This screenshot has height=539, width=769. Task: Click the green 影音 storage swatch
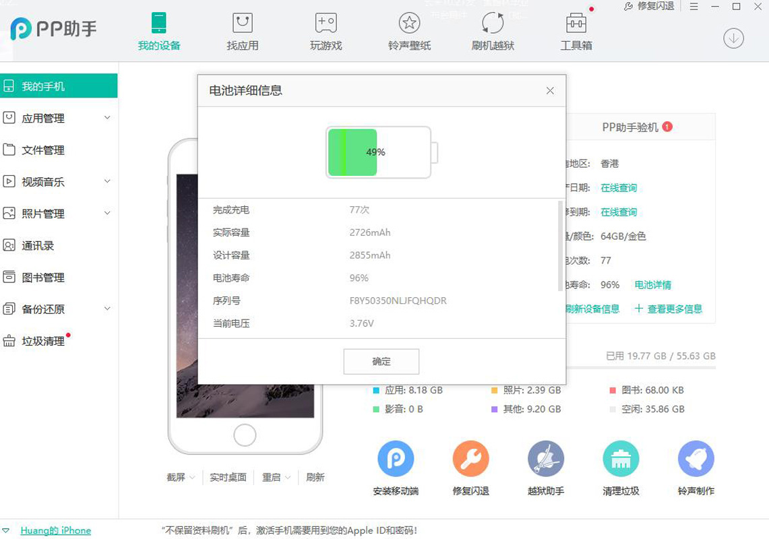376,409
